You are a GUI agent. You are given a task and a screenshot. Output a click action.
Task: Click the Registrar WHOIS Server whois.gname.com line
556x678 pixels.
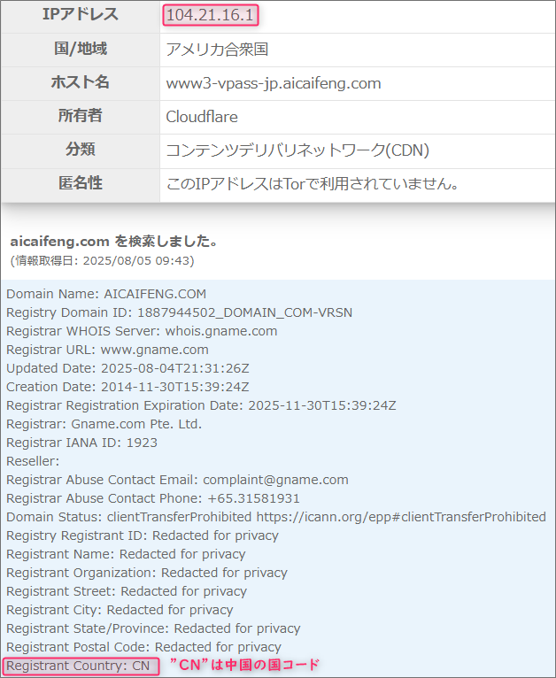pos(142,331)
